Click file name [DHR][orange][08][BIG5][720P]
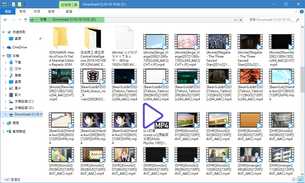Image resolution: width=305 pixels, height=183 pixels. (250, 169)
